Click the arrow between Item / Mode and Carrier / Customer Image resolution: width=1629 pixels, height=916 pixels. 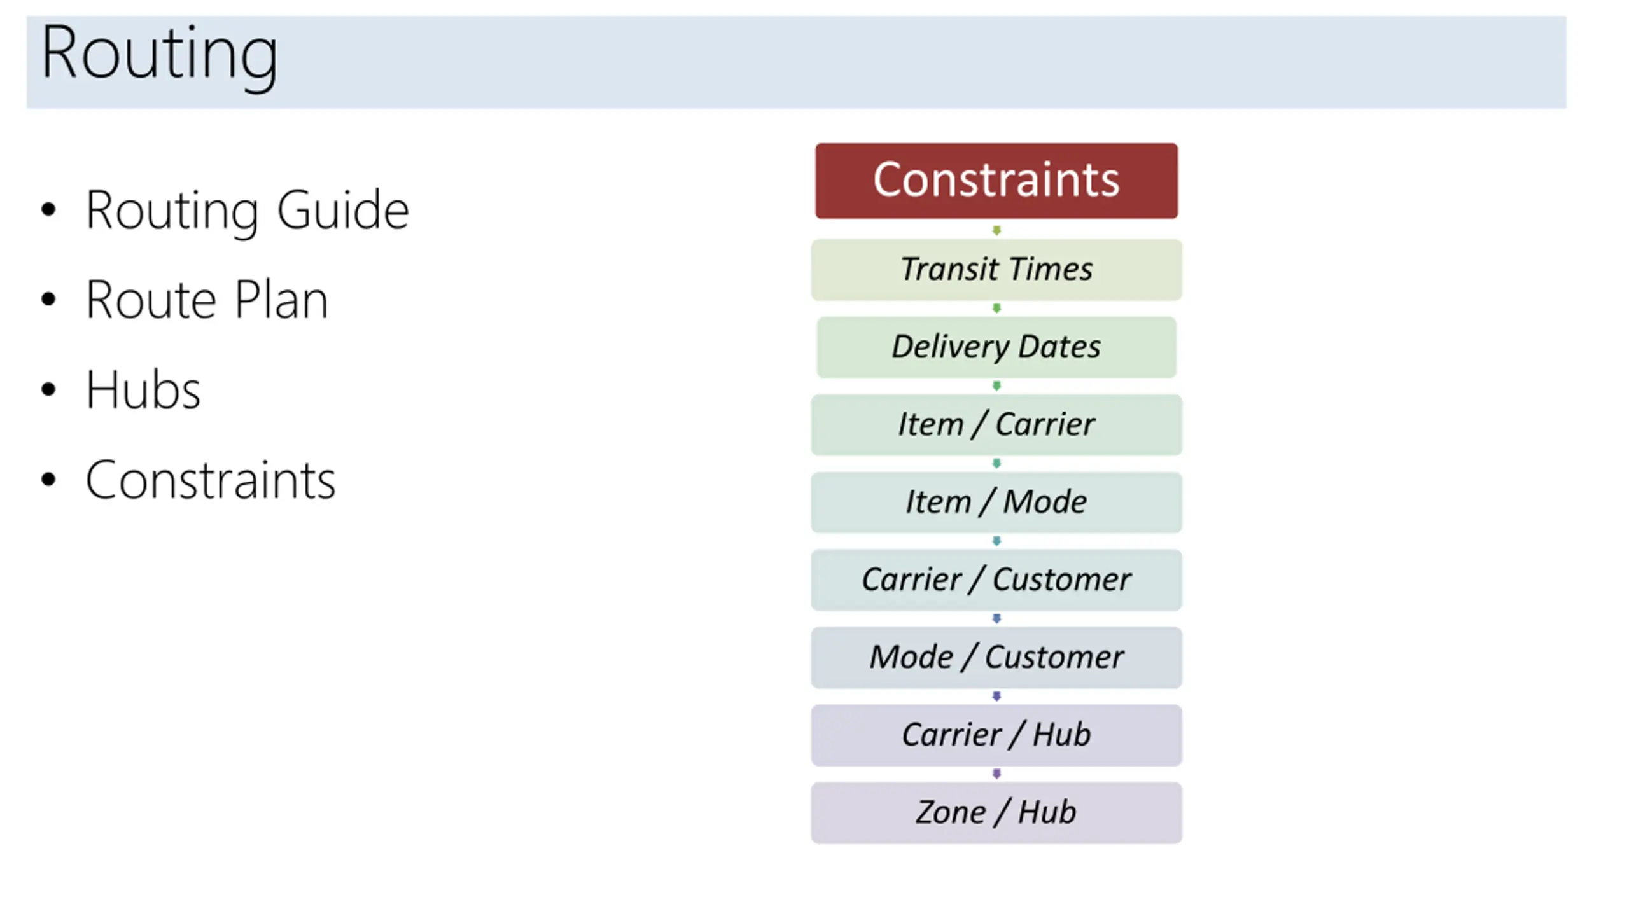[x=996, y=541]
